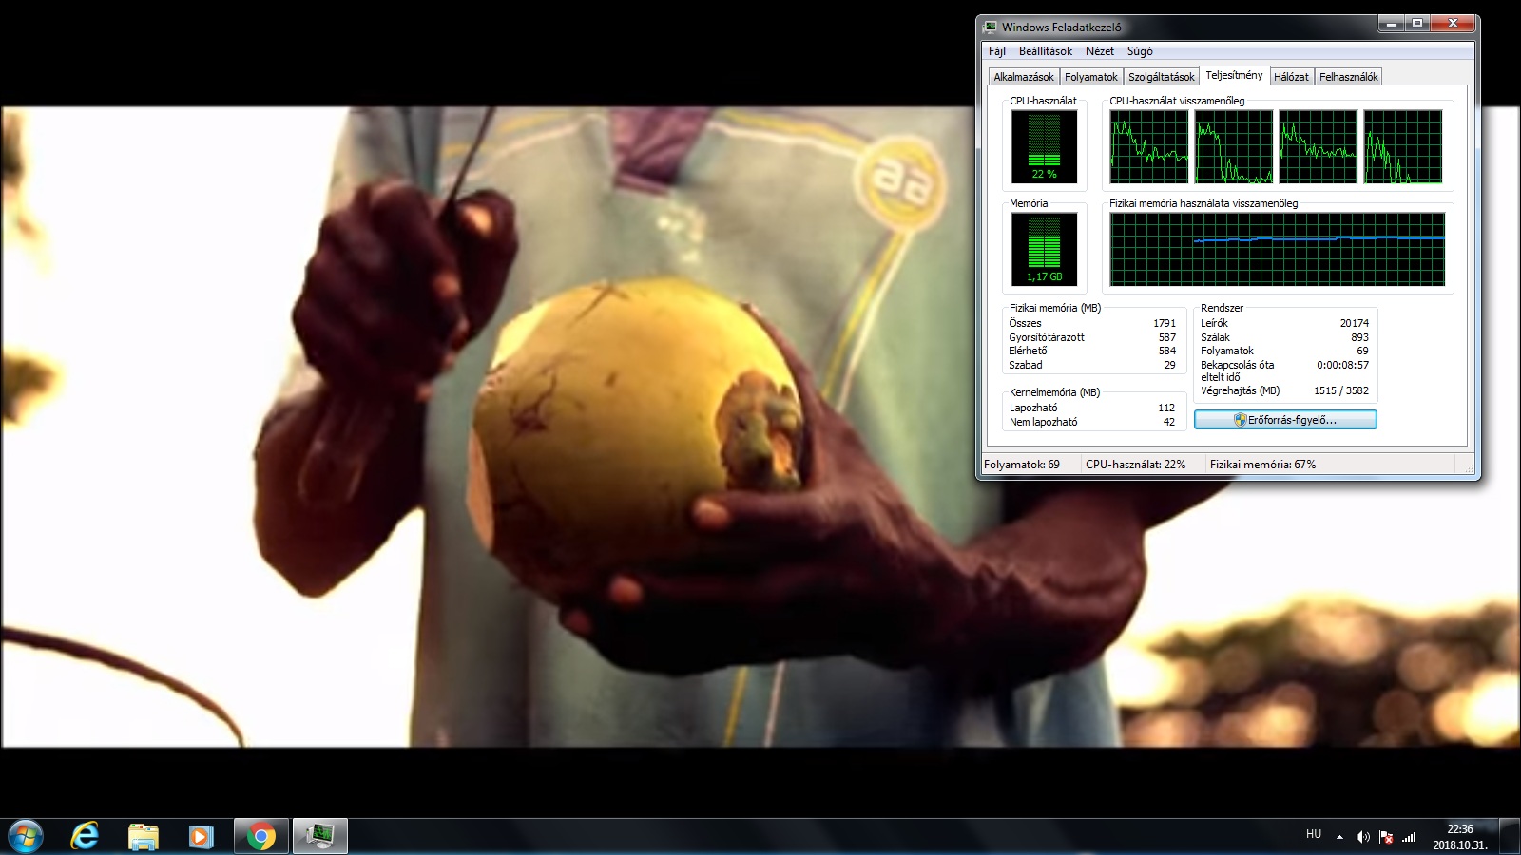Switch to the Alkalmazások tab
Viewport: 1521px width, 855px height.
click(x=1024, y=77)
